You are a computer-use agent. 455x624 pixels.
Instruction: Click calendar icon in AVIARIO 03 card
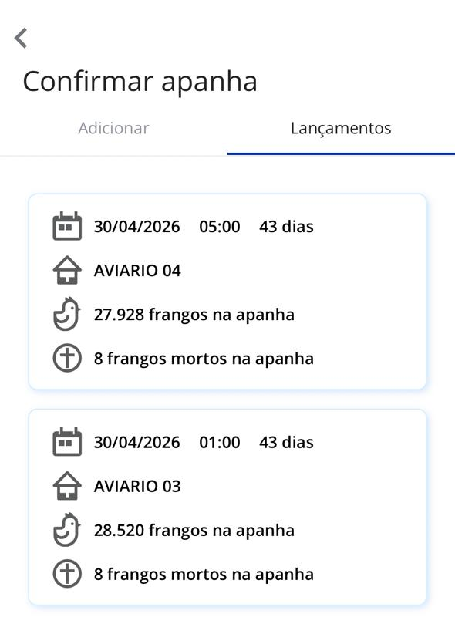(67, 442)
